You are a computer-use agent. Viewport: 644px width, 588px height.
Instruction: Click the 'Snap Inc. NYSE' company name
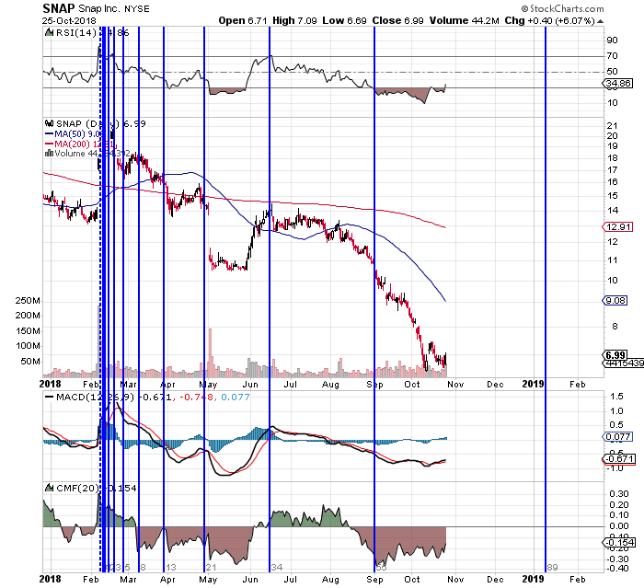pos(114,8)
